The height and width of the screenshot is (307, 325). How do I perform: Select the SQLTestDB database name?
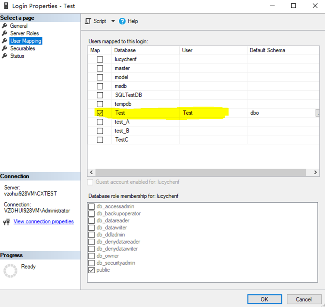[129, 95]
